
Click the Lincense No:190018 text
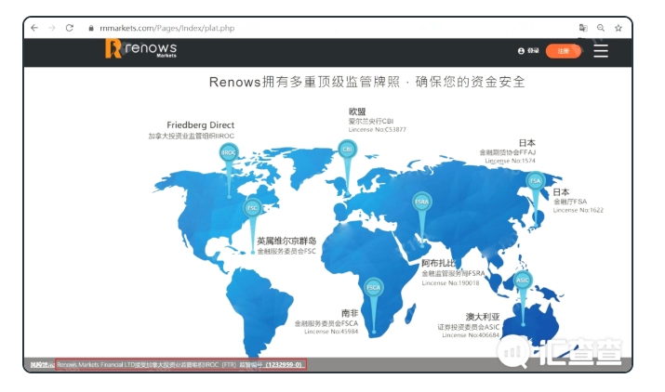(x=450, y=283)
